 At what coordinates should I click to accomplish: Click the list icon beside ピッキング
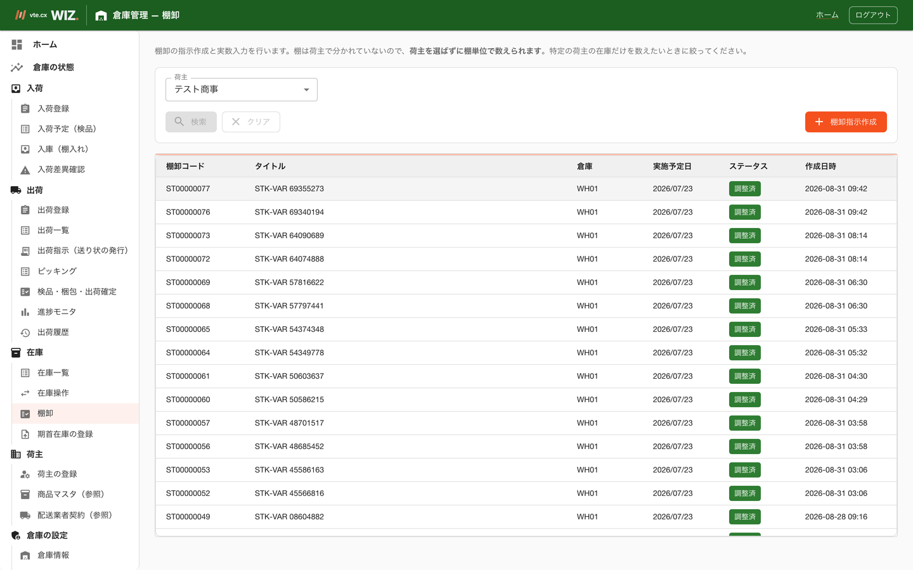point(25,271)
